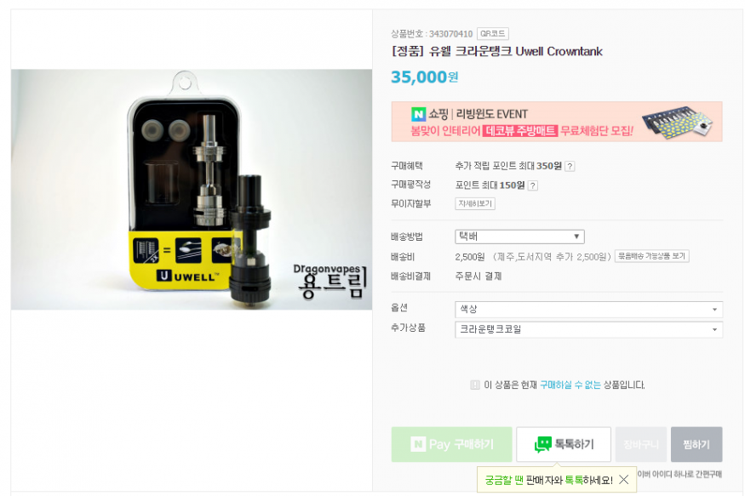Image resolution: width=745 pixels, height=496 pixels.
Task: Click the Uwell Crowntank product image
Action: pyautogui.click(x=192, y=190)
